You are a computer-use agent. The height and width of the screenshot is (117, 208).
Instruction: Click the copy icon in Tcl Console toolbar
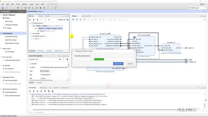point(45,91)
